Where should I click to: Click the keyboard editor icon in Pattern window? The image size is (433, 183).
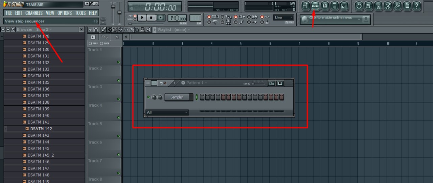click(x=280, y=83)
